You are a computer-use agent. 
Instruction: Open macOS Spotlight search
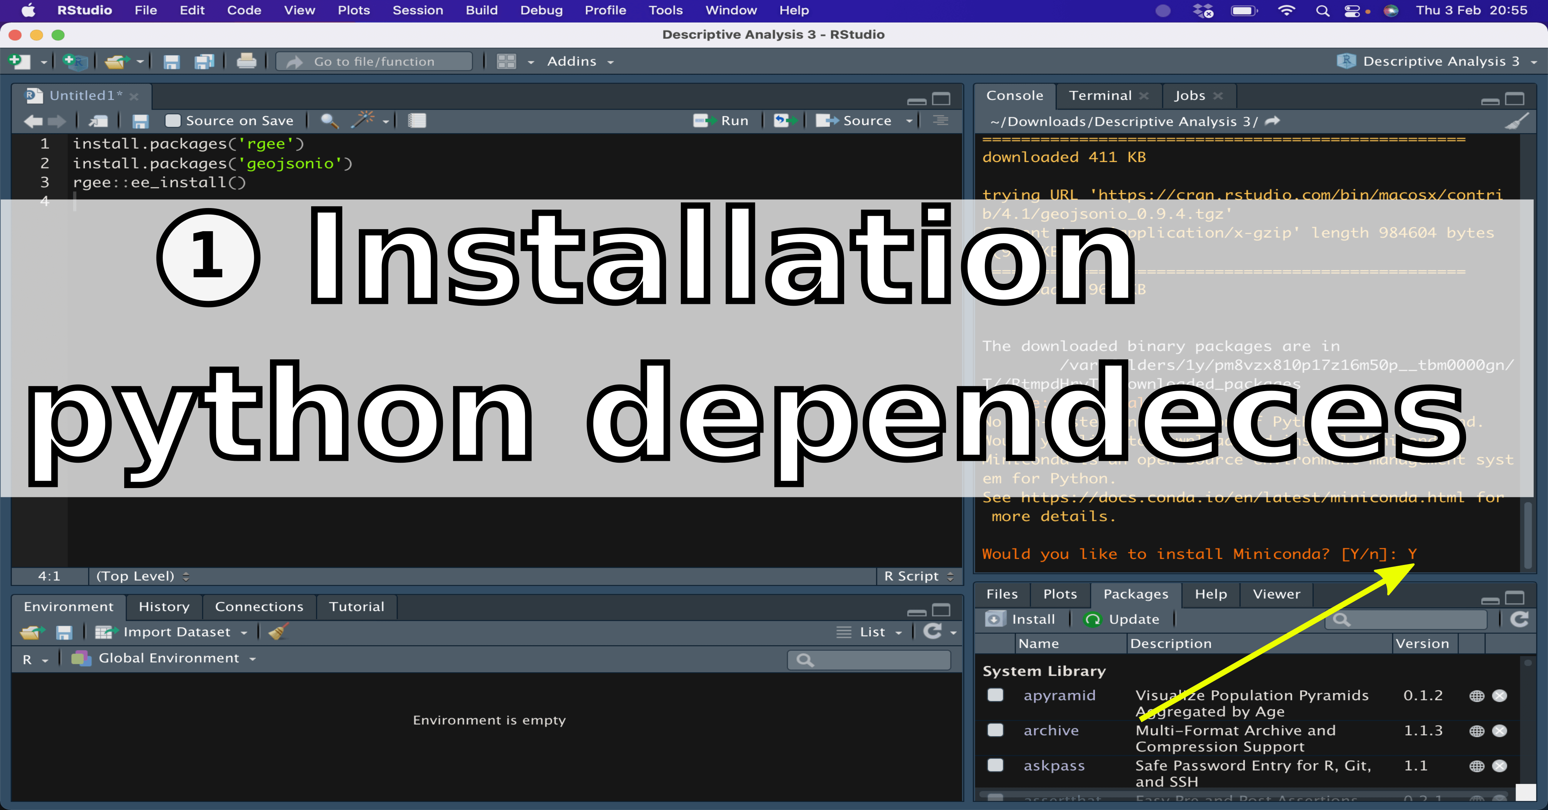coord(1322,10)
